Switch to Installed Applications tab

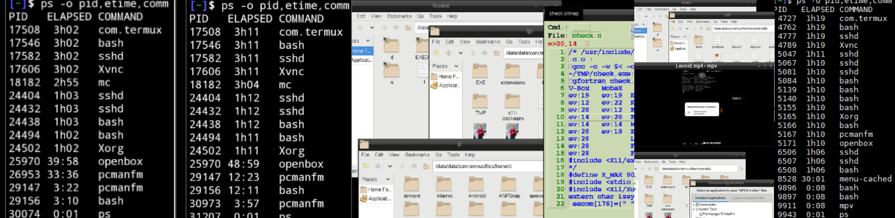click(711, 198)
